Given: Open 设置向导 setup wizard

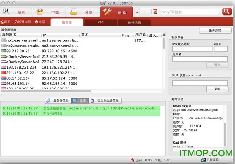Looking at the screenshot, I should pyautogui.click(x=23, y=22).
